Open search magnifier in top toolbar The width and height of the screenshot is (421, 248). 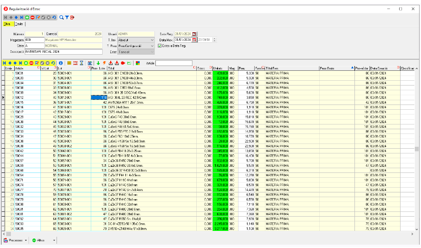(x=61, y=18)
